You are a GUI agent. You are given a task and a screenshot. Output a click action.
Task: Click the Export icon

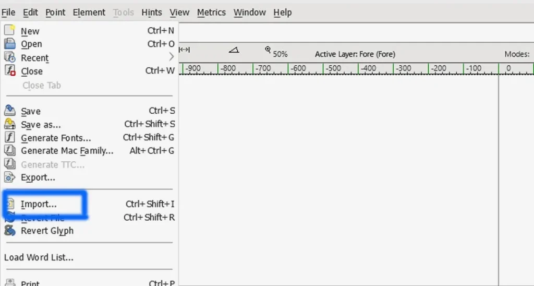click(x=9, y=177)
